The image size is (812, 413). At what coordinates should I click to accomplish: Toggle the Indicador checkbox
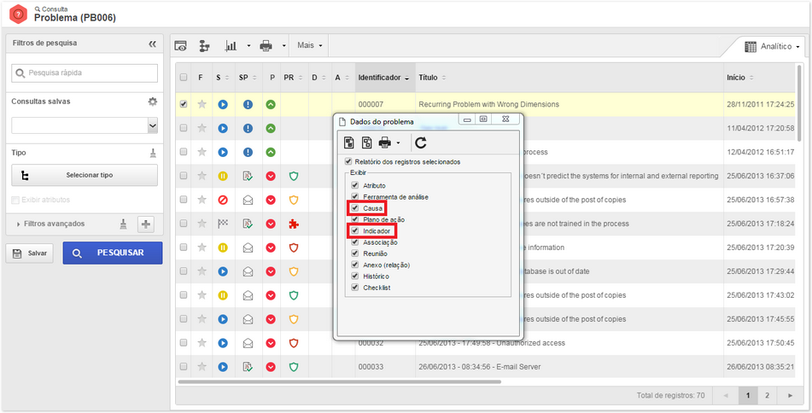(x=354, y=231)
